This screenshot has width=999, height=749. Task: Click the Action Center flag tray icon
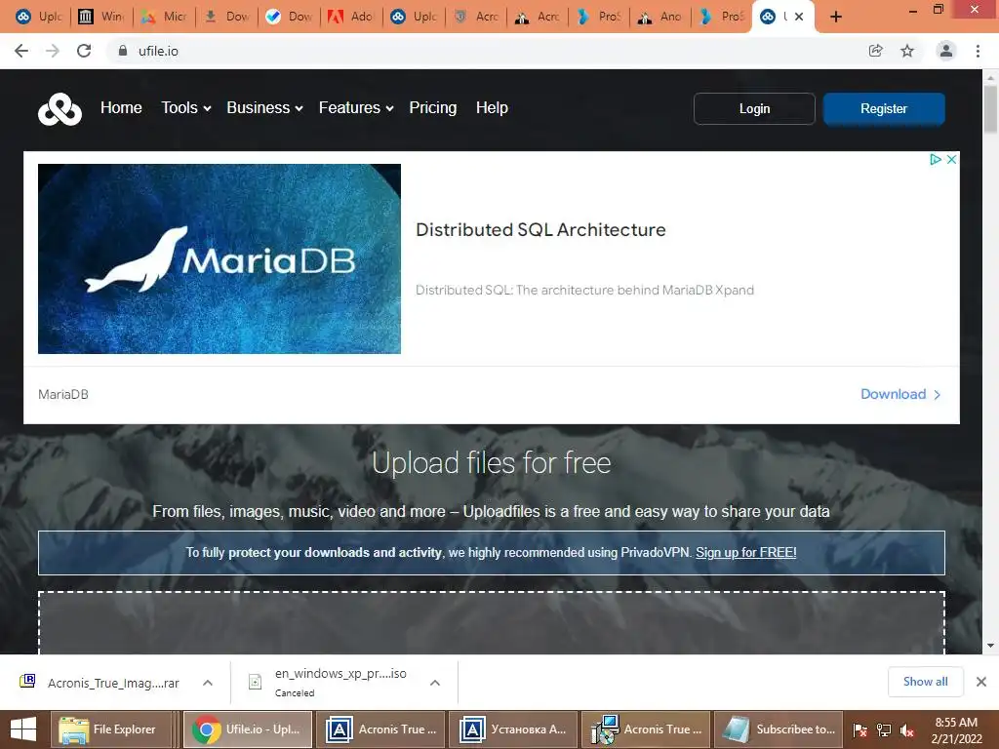[860, 730]
